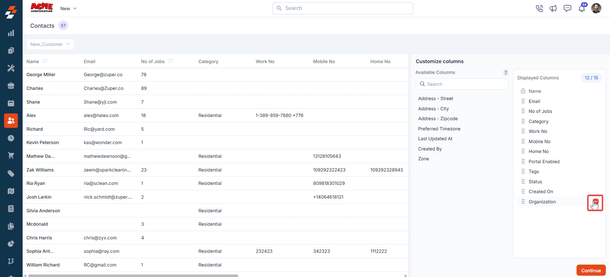The height and width of the screenshot is (277, 610).
Task: Add the Created By available column
Action: 430,149
